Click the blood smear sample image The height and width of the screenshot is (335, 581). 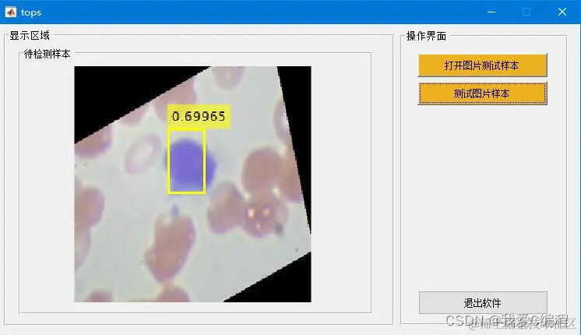tap(192, 184)
